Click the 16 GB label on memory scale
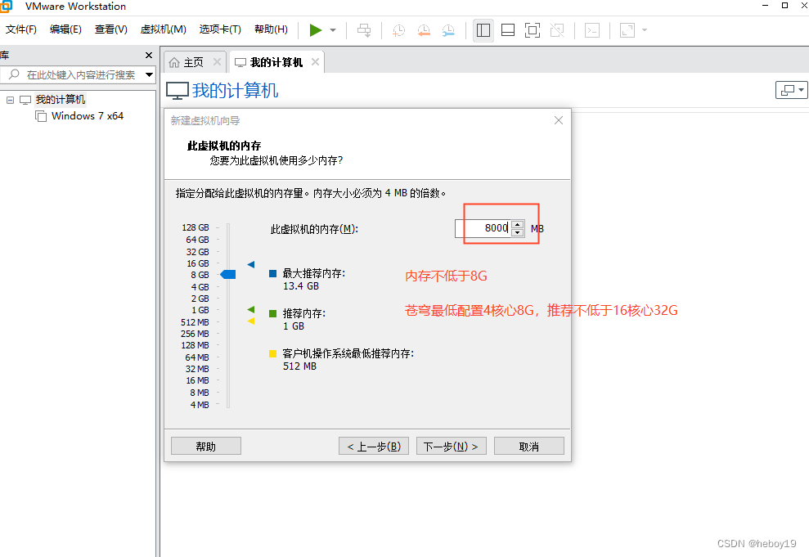 198,263
